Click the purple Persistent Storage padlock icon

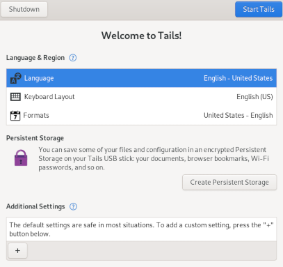click(21, 158)
